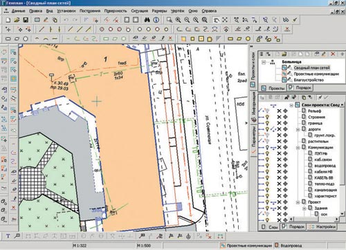Open a file using the folder icon
346x250 pixels.
click(x=17, y=20)
